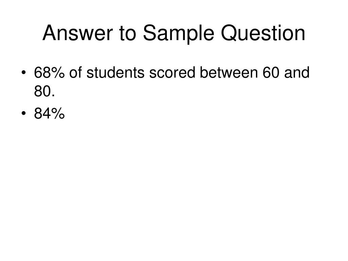Viewport: 348px width, 261px height.
Task: Click the word 'scored' in the bullet
Action: point(172,72)
